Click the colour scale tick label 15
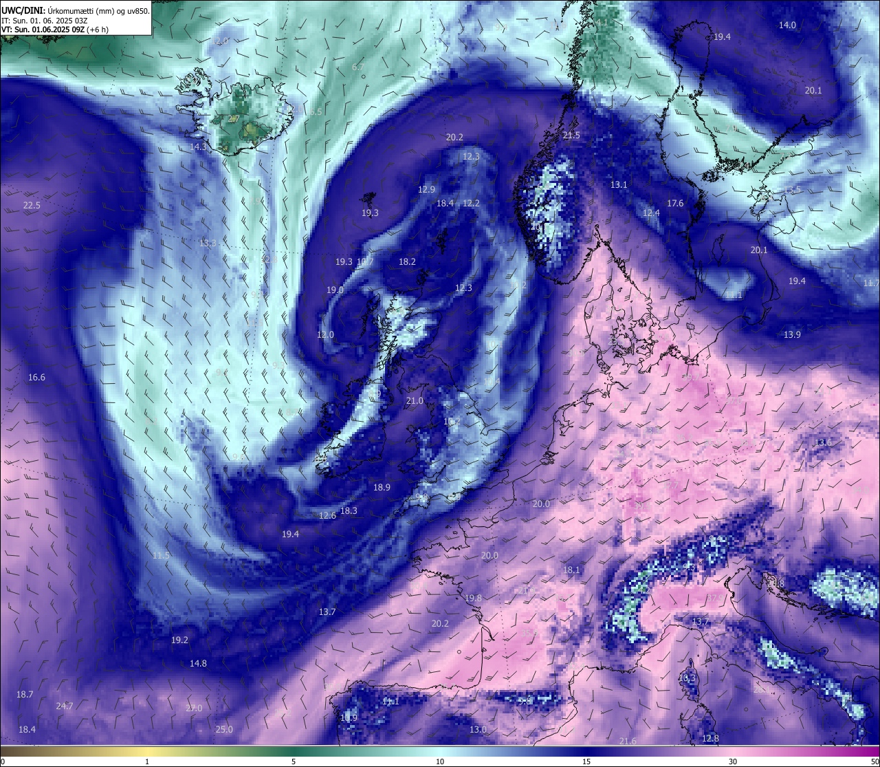Image resolution: width=880 pixels, height=767 pixels. (x=586, y=761)
